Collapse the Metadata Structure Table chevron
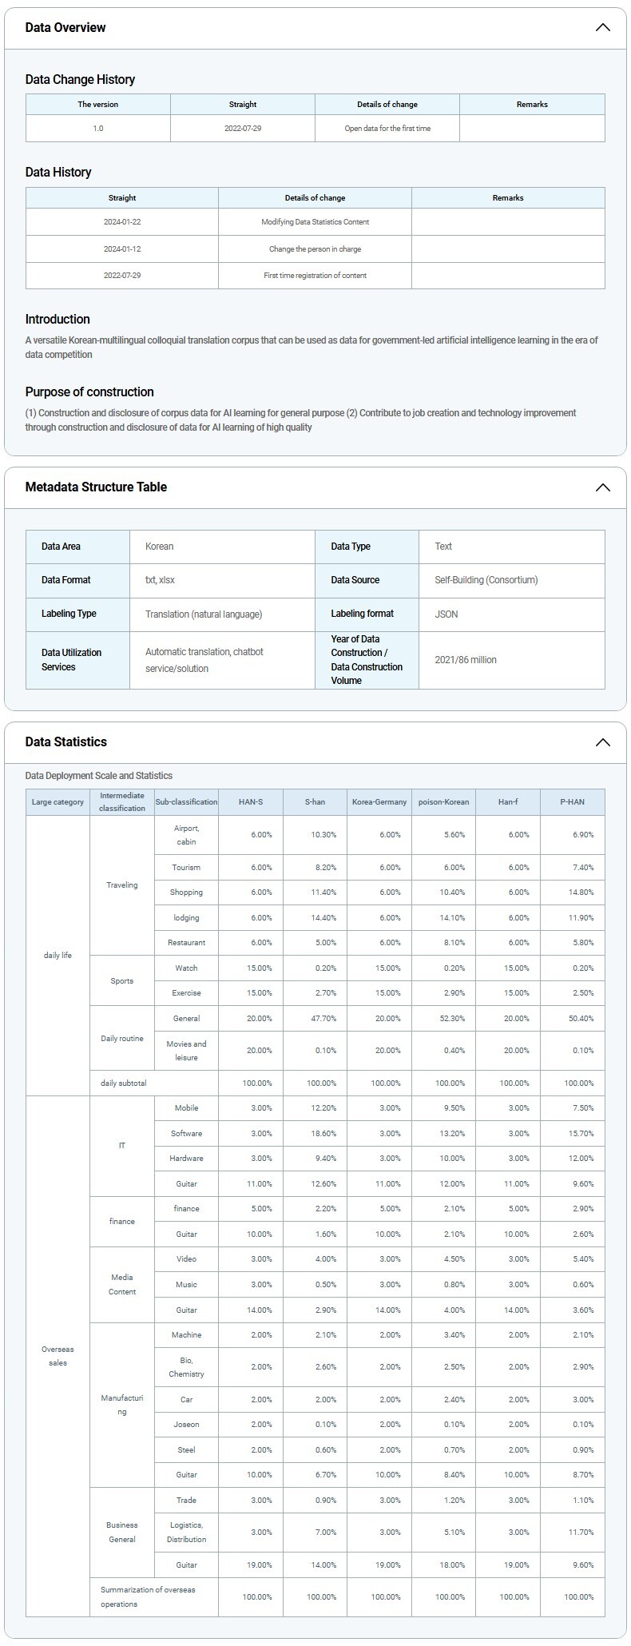The width and height of the screenshot is (631, 1646). pos(602,487)
